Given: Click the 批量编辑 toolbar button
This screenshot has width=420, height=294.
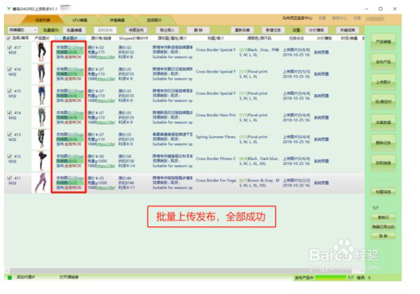Looking at the screenshot, I should click(74, 30).
